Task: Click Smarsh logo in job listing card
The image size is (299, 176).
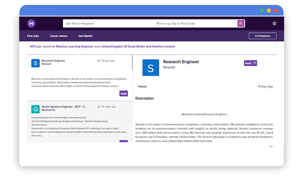Action: (35, 63)
